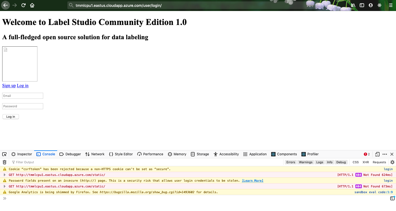Open the Firefox account icon
The height and width of the screenshot is (211, 396).
[371, 5]
